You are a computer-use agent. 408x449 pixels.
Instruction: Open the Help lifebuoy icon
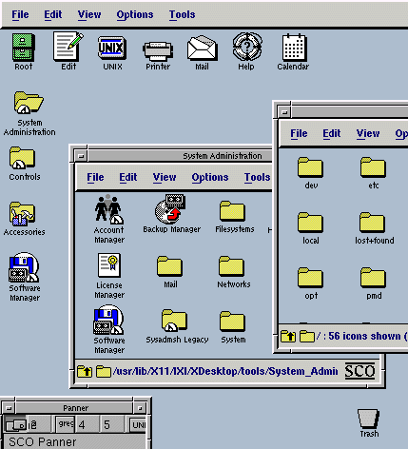pyautogui.click(x=247, y=47)
